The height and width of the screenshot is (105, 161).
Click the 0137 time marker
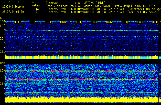[x=109, y=22]
